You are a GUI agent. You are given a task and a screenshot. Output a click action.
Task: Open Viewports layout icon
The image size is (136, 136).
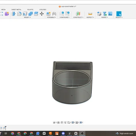tap(81, 122)
